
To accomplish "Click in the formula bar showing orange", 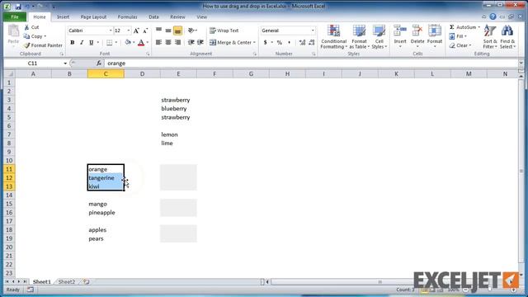I will [312, 64].
